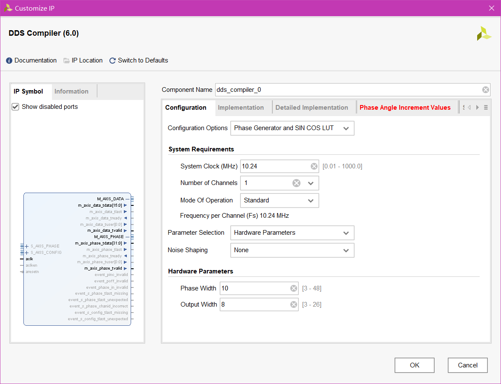Click the Vivado logo in title bar
Image resolution: width=501 pixels, height=384 pixels.
pos(9,8)
